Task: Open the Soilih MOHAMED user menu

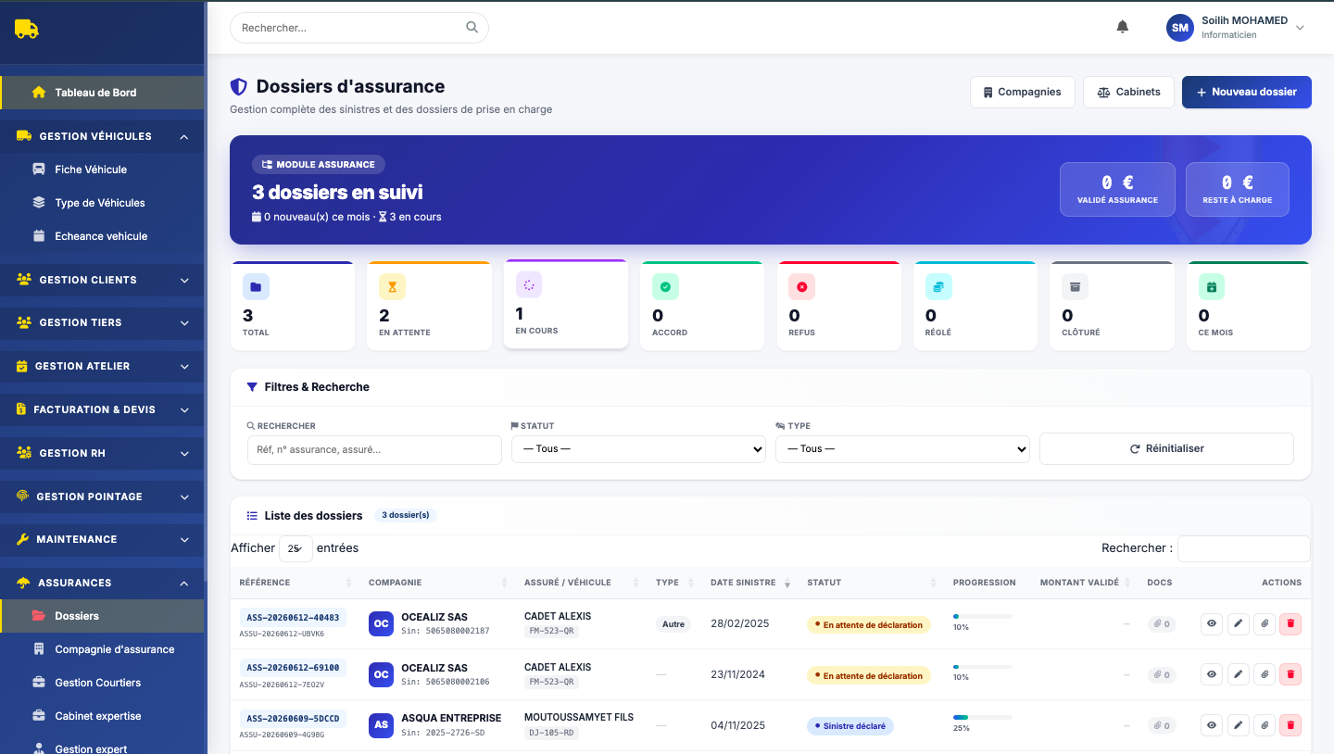Action: 1236,28
